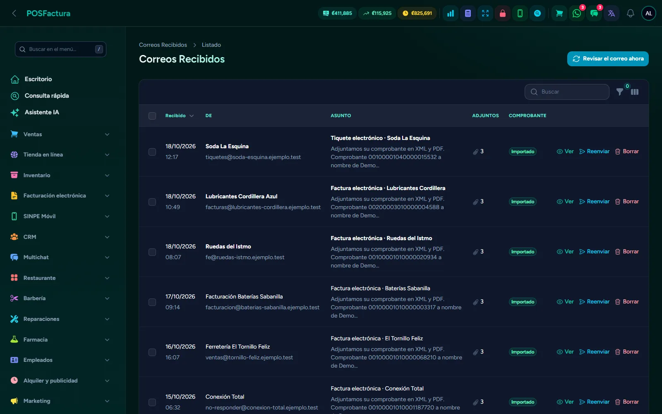Check the Facturación Baterías Sabanilla row checkbox

(x=152, y=302)
